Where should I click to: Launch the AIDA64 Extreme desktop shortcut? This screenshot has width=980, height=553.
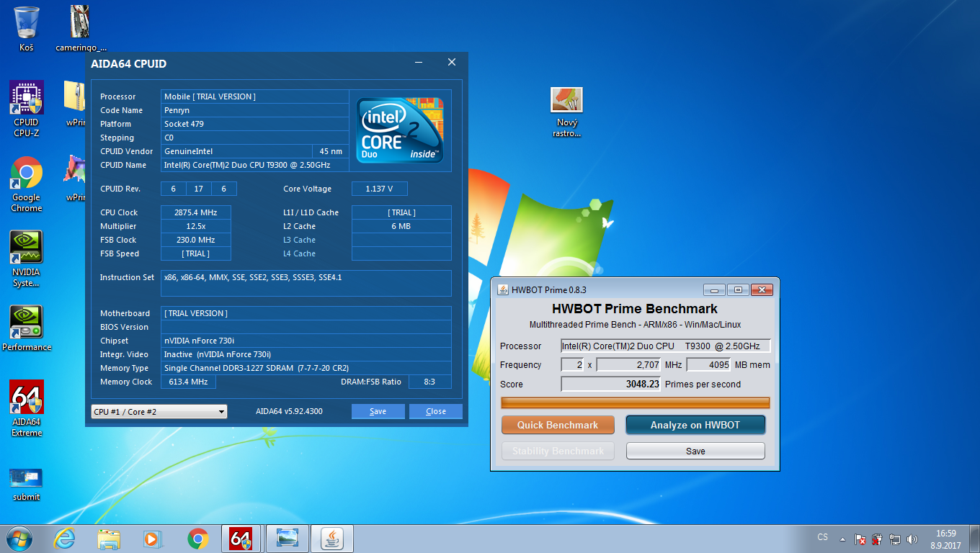[x=27, y=408]
